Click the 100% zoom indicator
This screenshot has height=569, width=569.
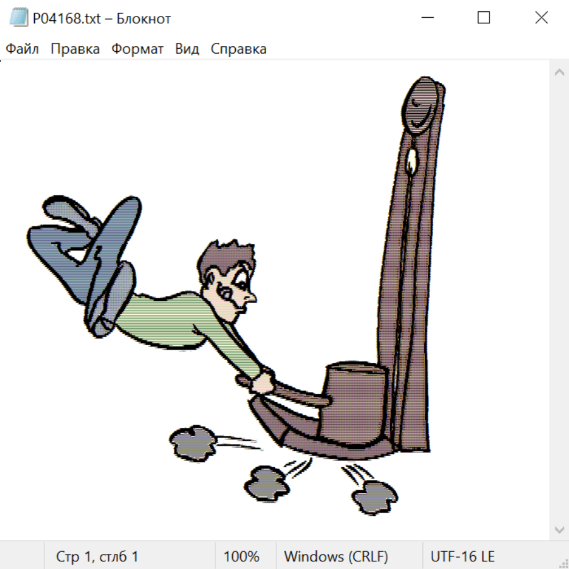(242, 557)
